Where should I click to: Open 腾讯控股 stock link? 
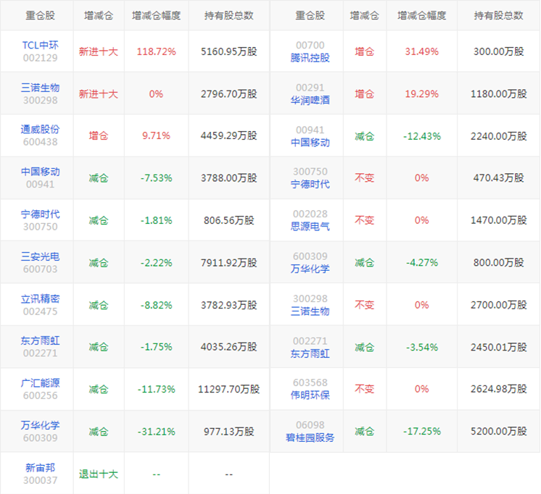point(310,58)
